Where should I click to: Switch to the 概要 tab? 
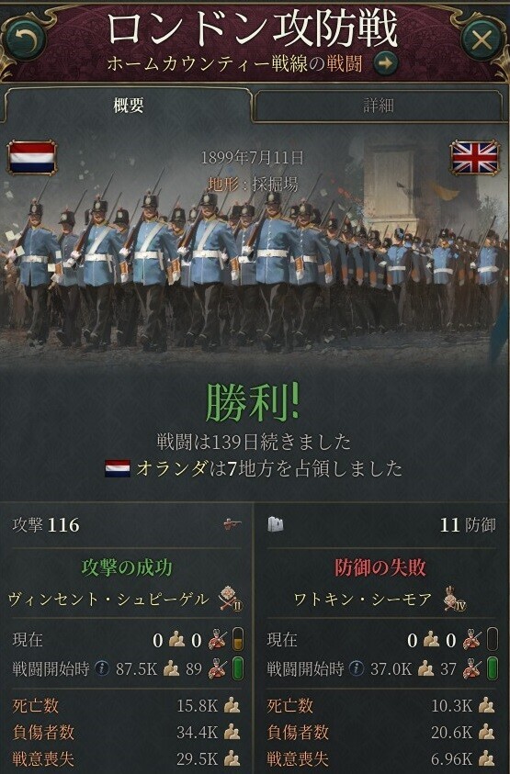(x=129, y=106)
